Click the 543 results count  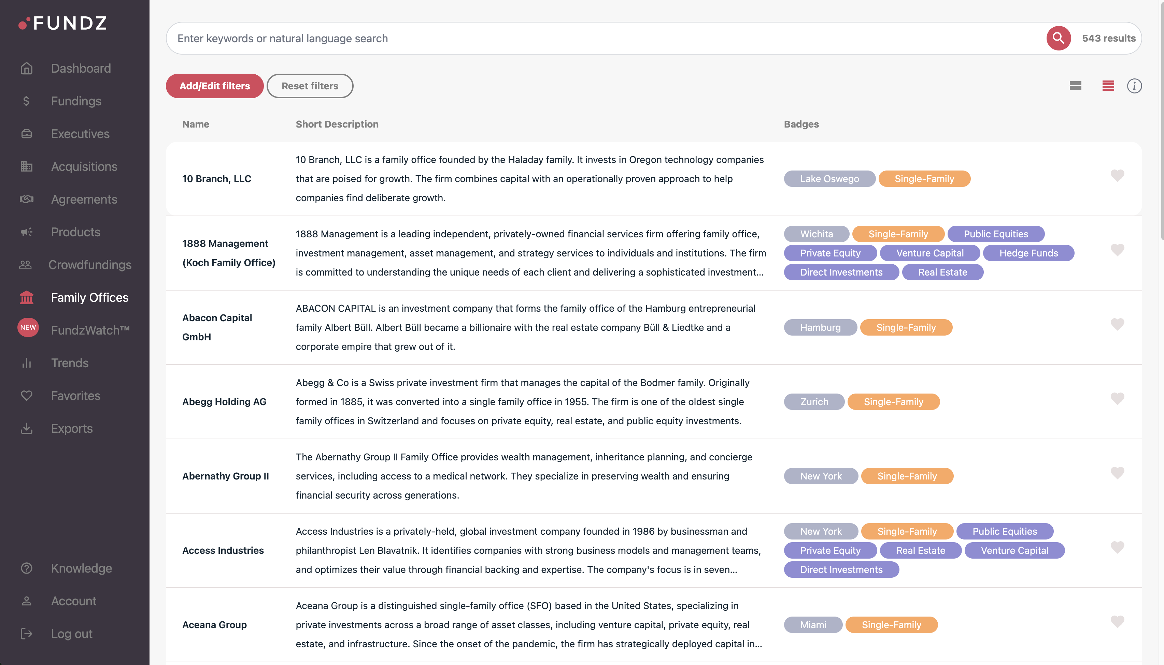point(1108,38)
